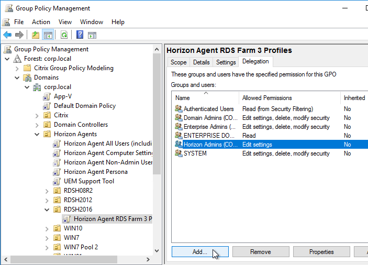The width and height of the screenshot is (368, 265).
Task: Collapse the Forest: corp.local node
Action: click(x=7, y=59)
